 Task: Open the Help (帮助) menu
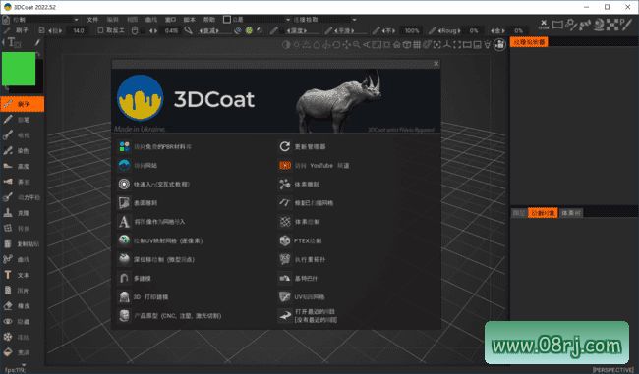pyautogui.click(x=209, y=19)
